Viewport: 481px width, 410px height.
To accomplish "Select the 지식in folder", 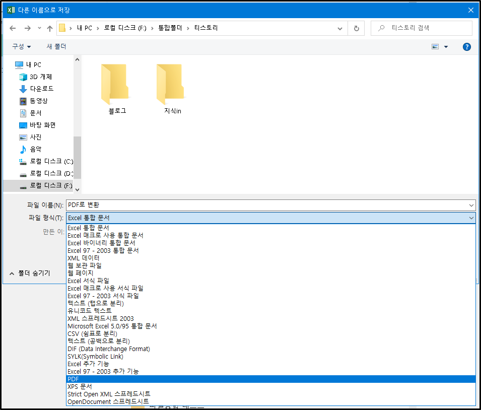I will tap(173, 89).
